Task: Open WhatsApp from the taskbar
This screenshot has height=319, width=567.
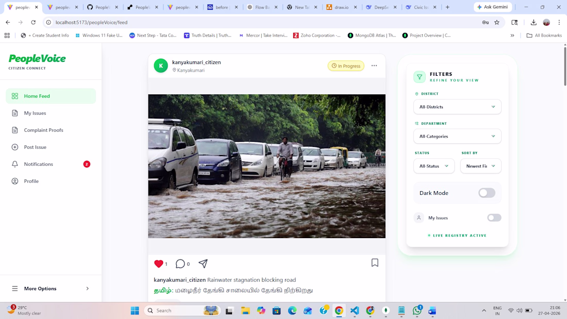Action: point(417,310)
